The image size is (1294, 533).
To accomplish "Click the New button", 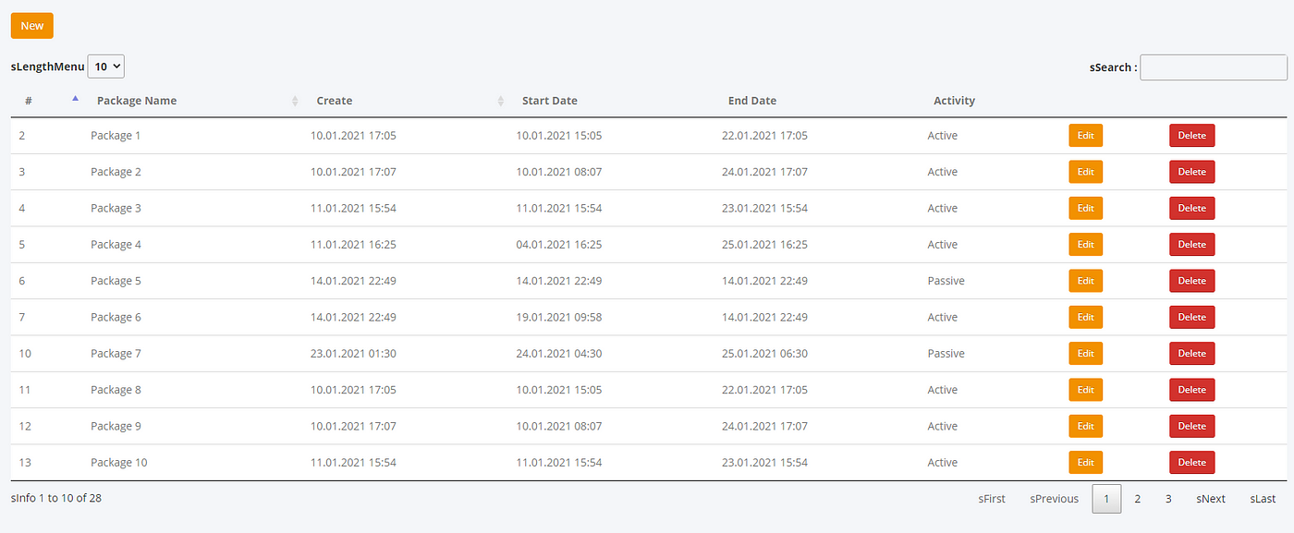I will (32, 26).
